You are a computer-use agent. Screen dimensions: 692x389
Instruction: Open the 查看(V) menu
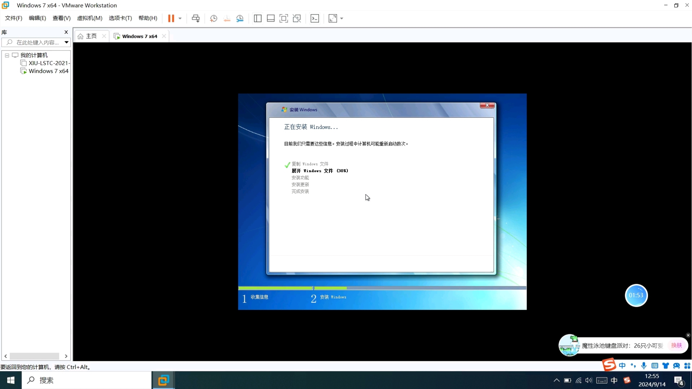62,18
